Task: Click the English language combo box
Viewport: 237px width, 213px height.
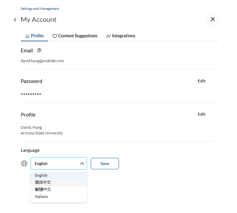Action: coord(59,164)
